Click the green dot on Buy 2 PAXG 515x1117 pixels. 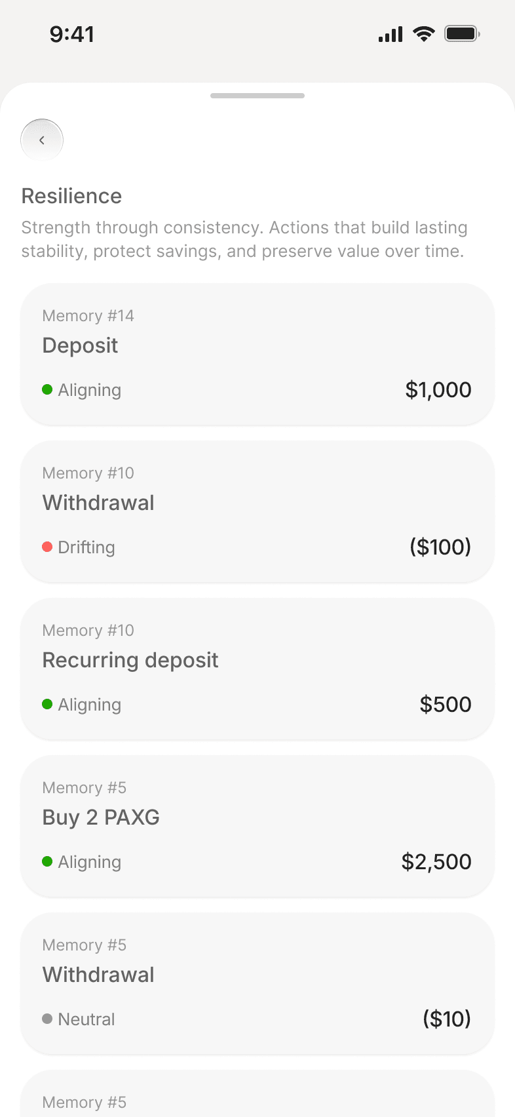tap(47, 861)
